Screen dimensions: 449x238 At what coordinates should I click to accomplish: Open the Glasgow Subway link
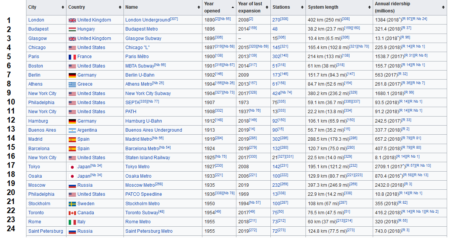(143, 38)
